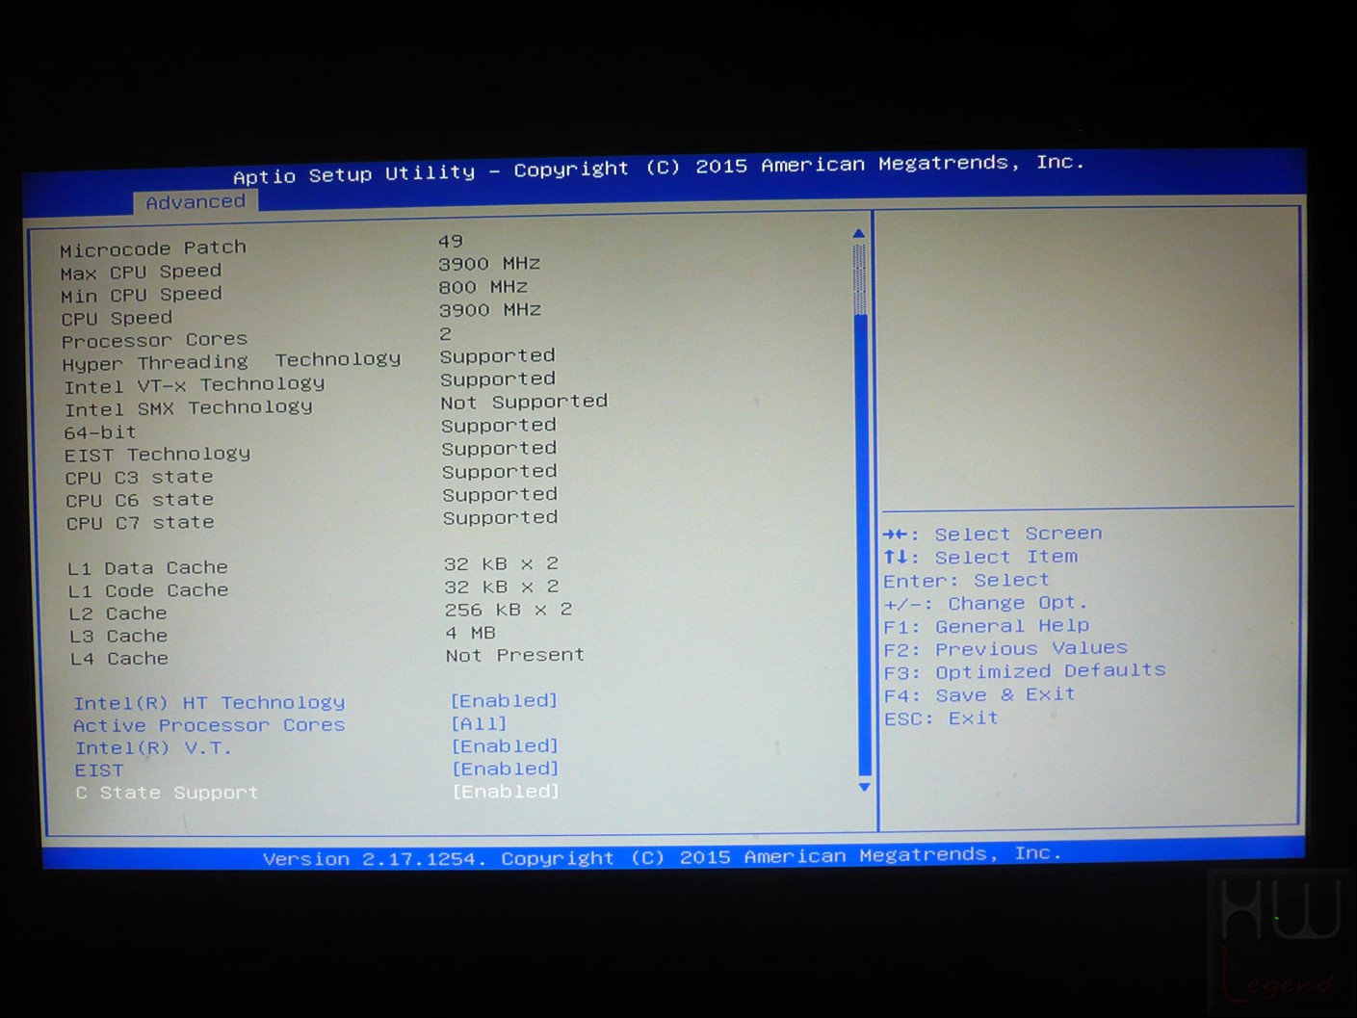Click Max CPU Speed 3900 MHz value

pos(490,264)
